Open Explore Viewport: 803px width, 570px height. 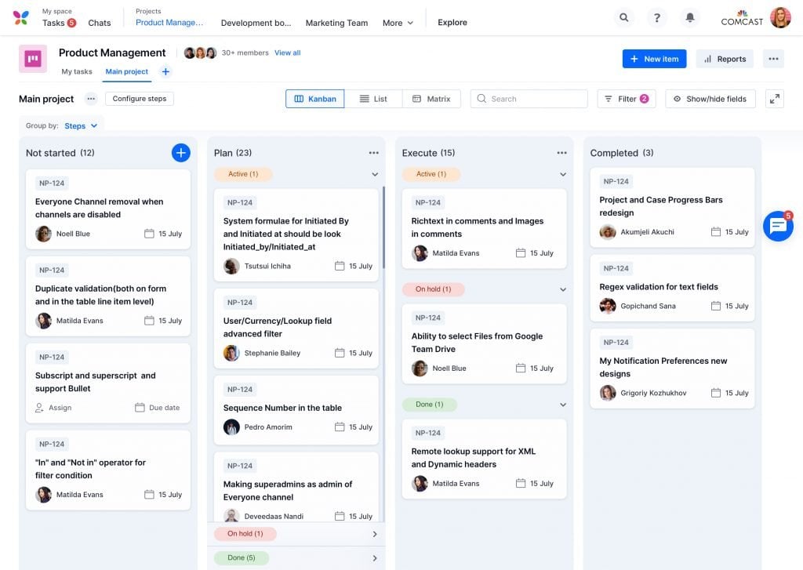452,23
